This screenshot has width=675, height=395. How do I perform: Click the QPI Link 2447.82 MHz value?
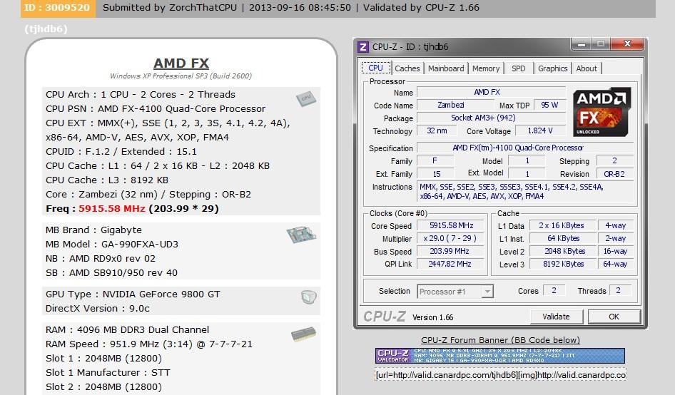point(451,265)
